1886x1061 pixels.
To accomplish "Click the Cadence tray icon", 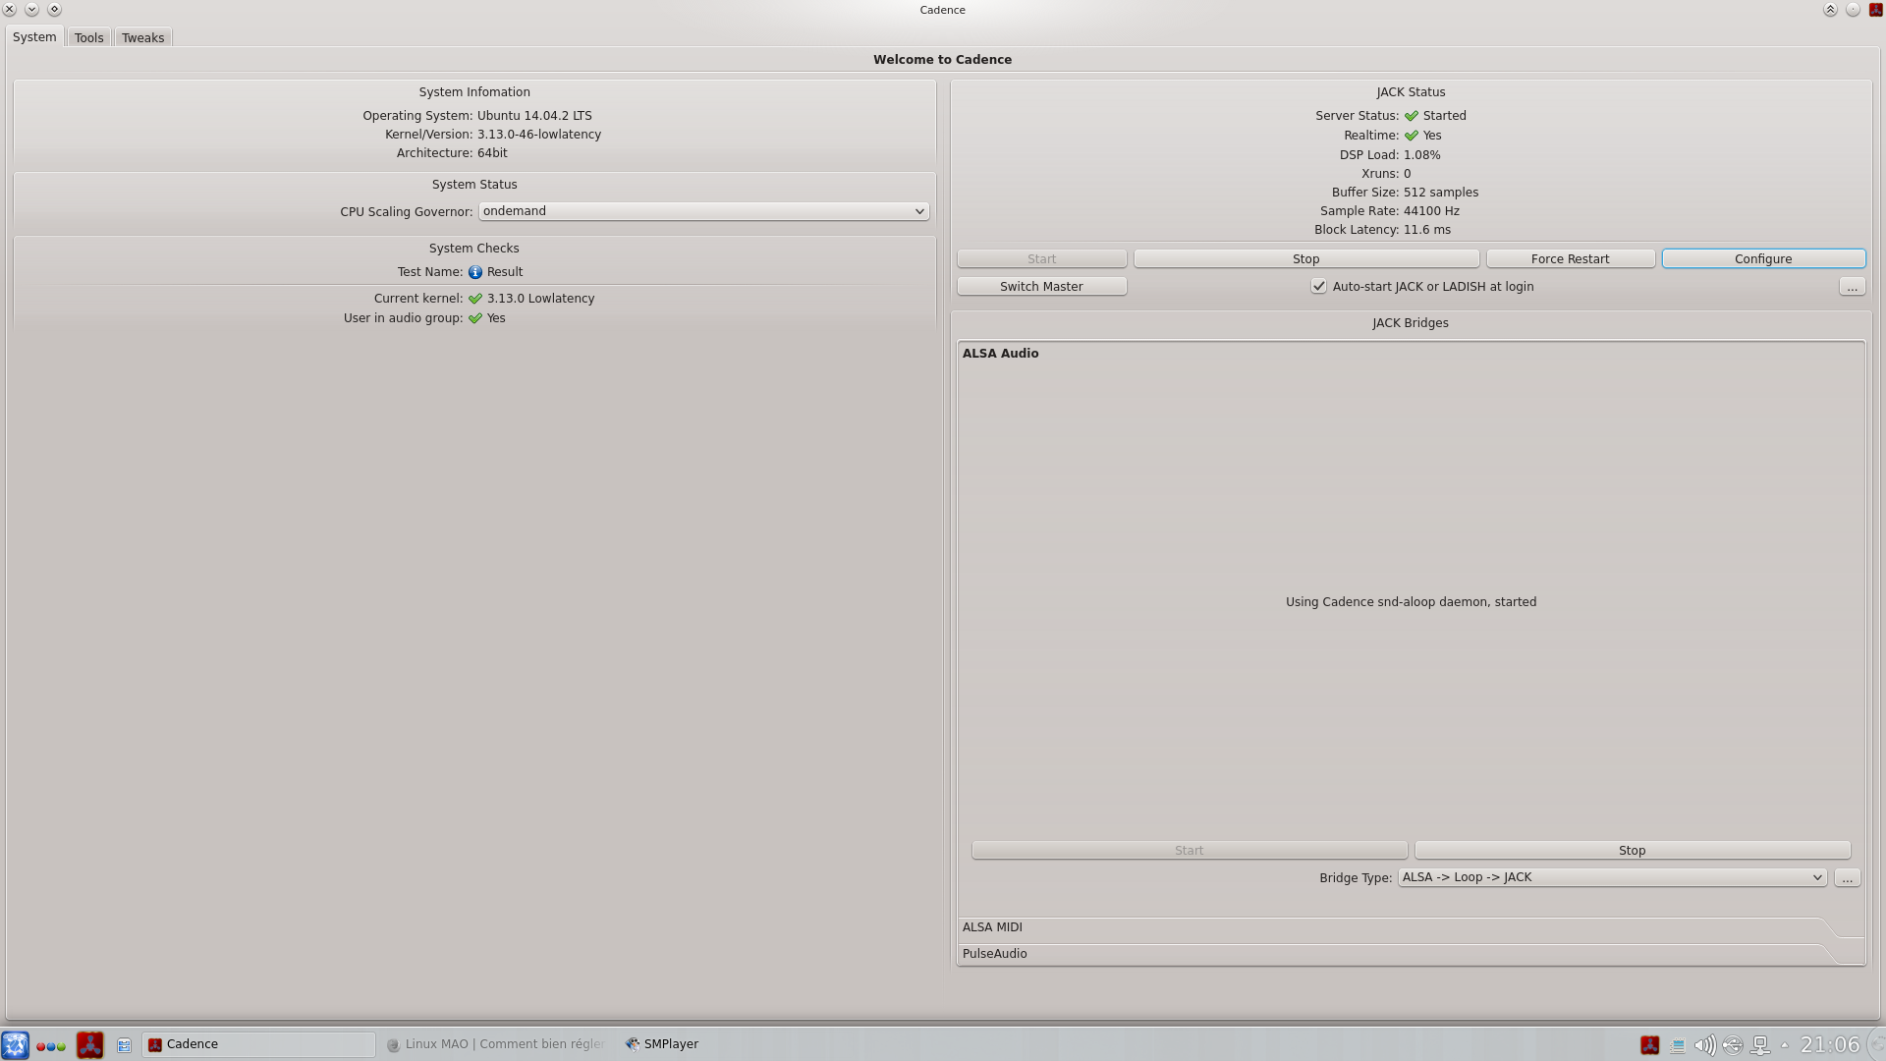I will (1649, 1045).
